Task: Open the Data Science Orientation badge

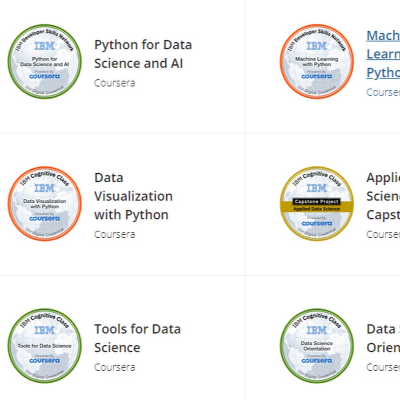Action: tap(316, 346)
